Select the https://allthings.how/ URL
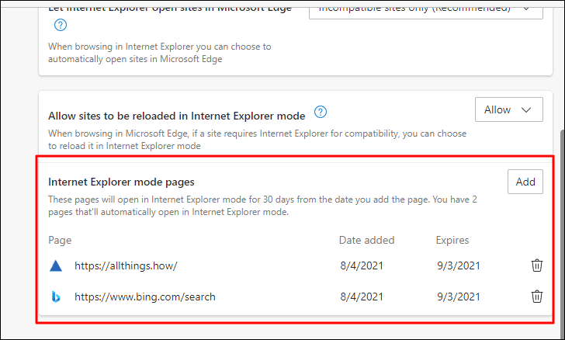Screen dimensions: 565x340 tap(126, 266)
